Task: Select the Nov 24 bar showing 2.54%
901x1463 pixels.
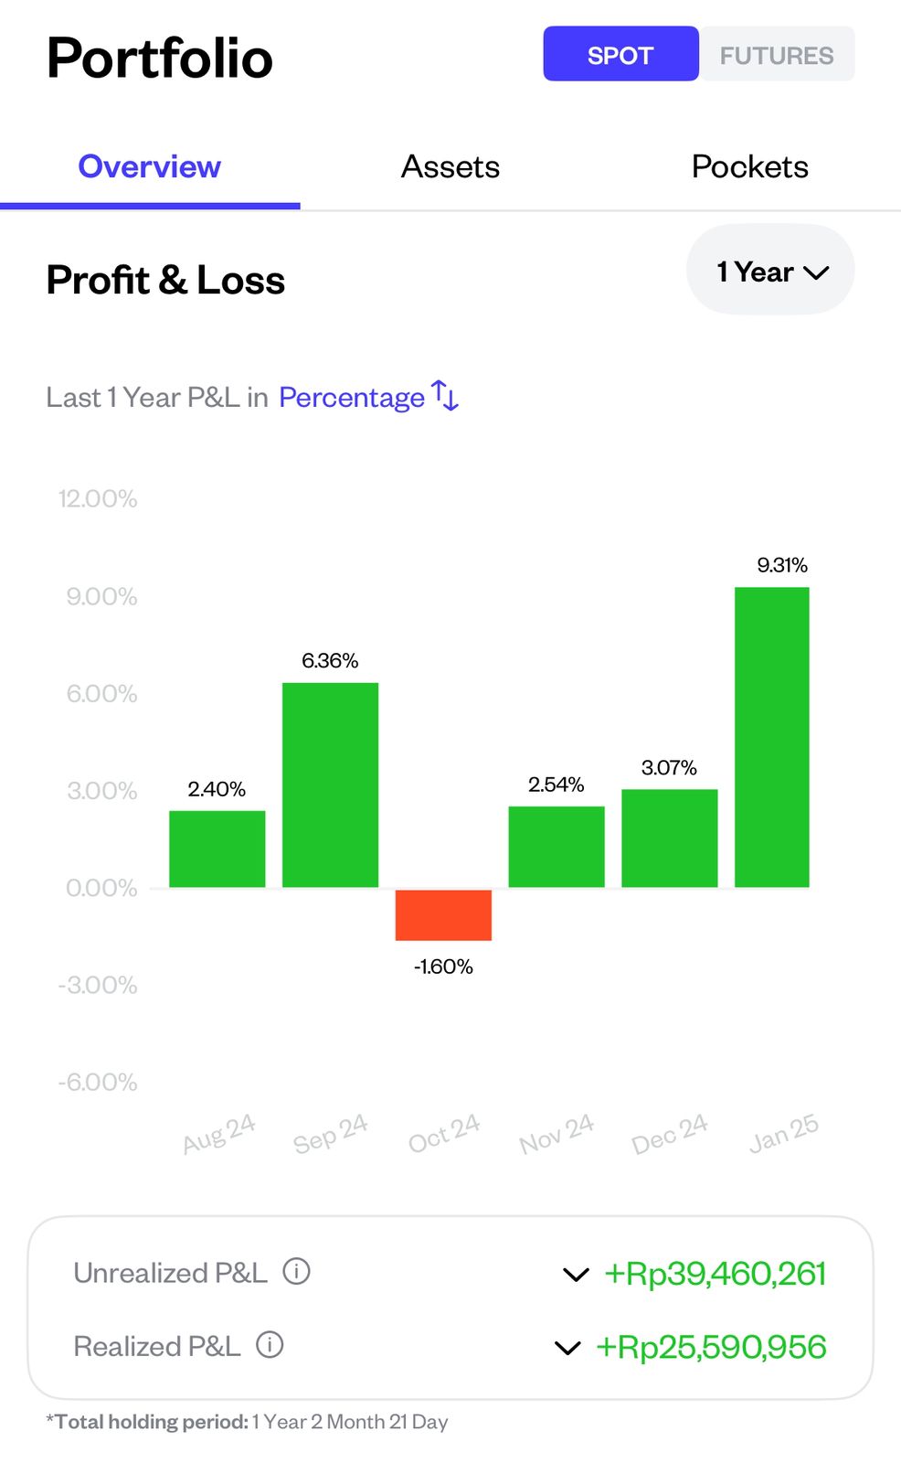Action: 556,847
